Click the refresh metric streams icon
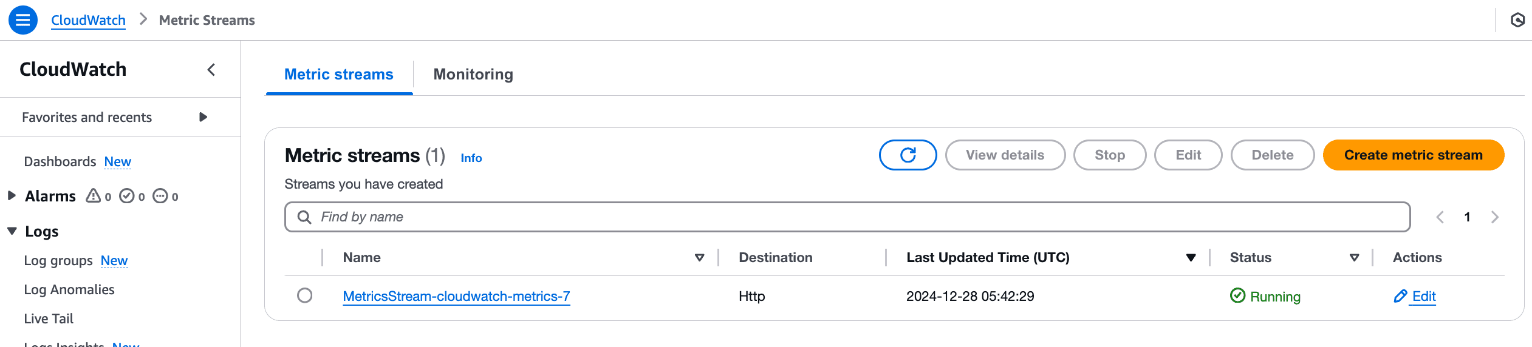Viewport: 1532px width, 347px height. [x=908, y=155]
